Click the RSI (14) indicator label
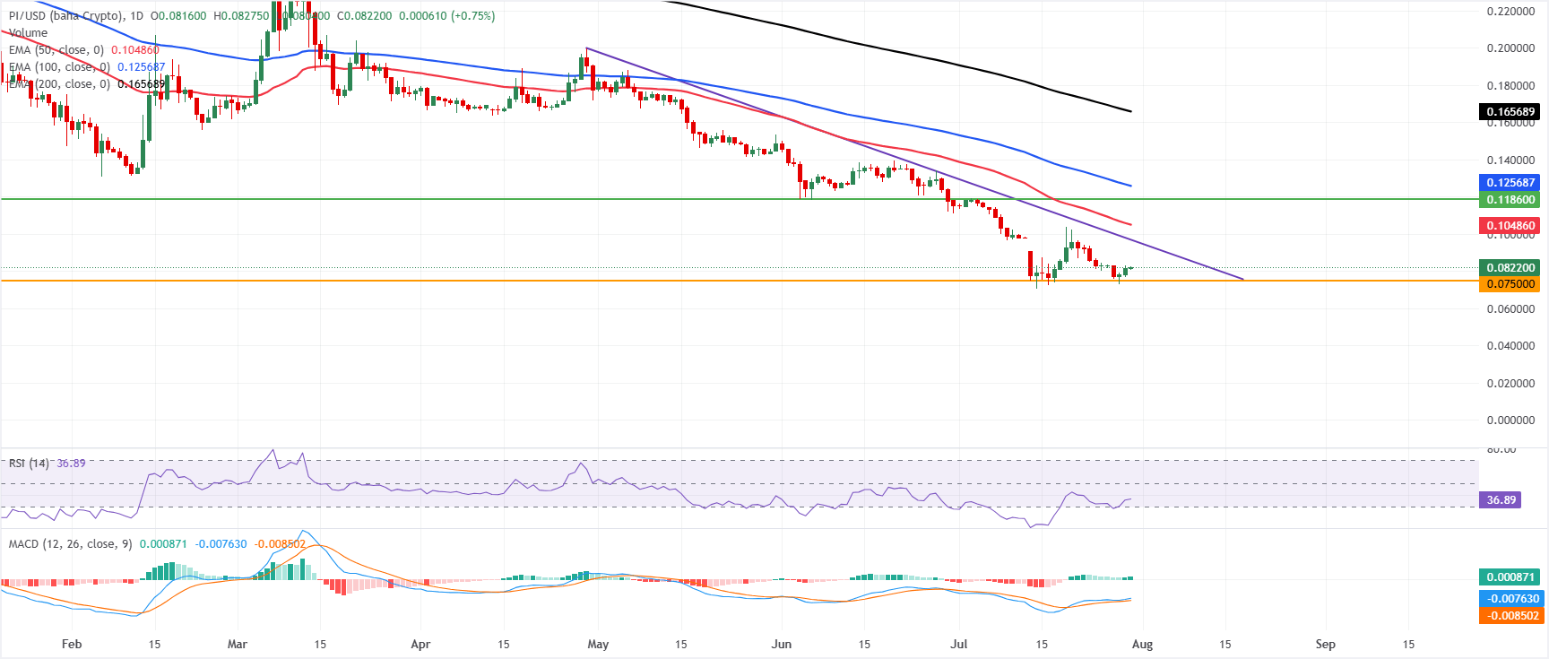The height and width of the screenshot is (659, 1549). tap(29, 464)
